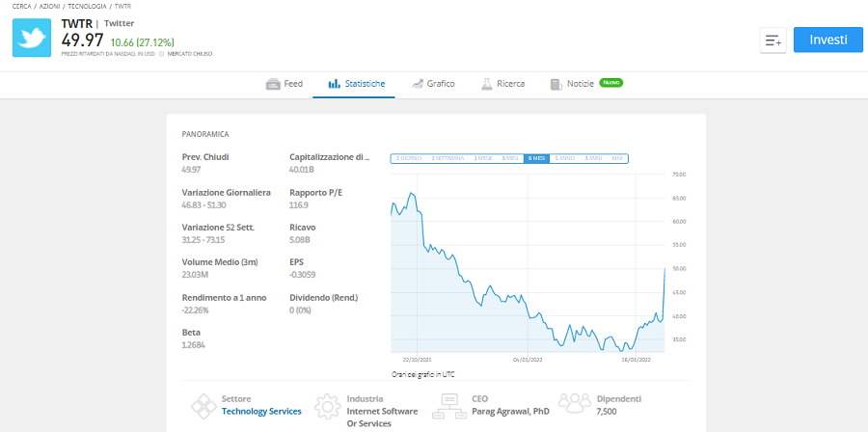
Task: Click the green change 10.66 (27.12%)
Action: click(x=143, y=42)
